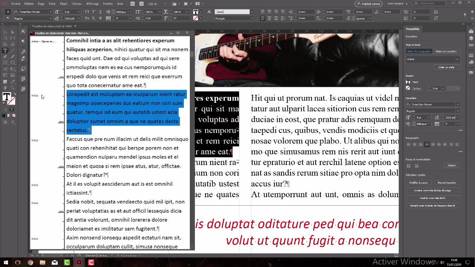Toggle centered alignment in the Paragraphe section
The height and width of the screenshot is (267, 475).
tap(414, 144)
